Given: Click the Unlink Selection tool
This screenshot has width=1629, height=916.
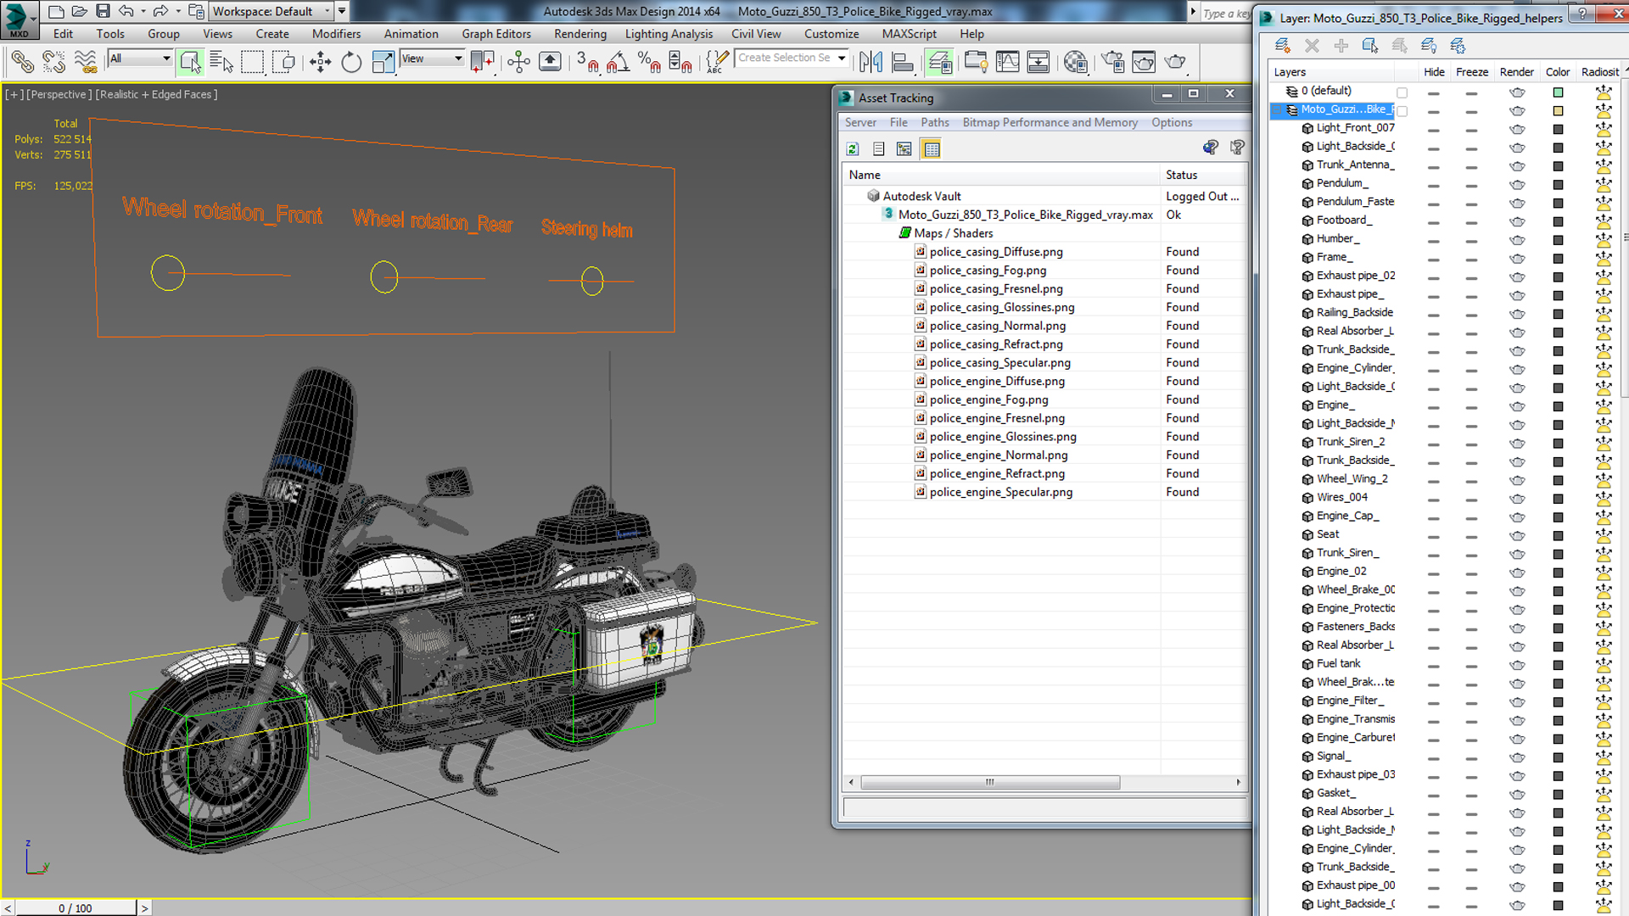Looking at the screenshot, I should tap(53, 62).
